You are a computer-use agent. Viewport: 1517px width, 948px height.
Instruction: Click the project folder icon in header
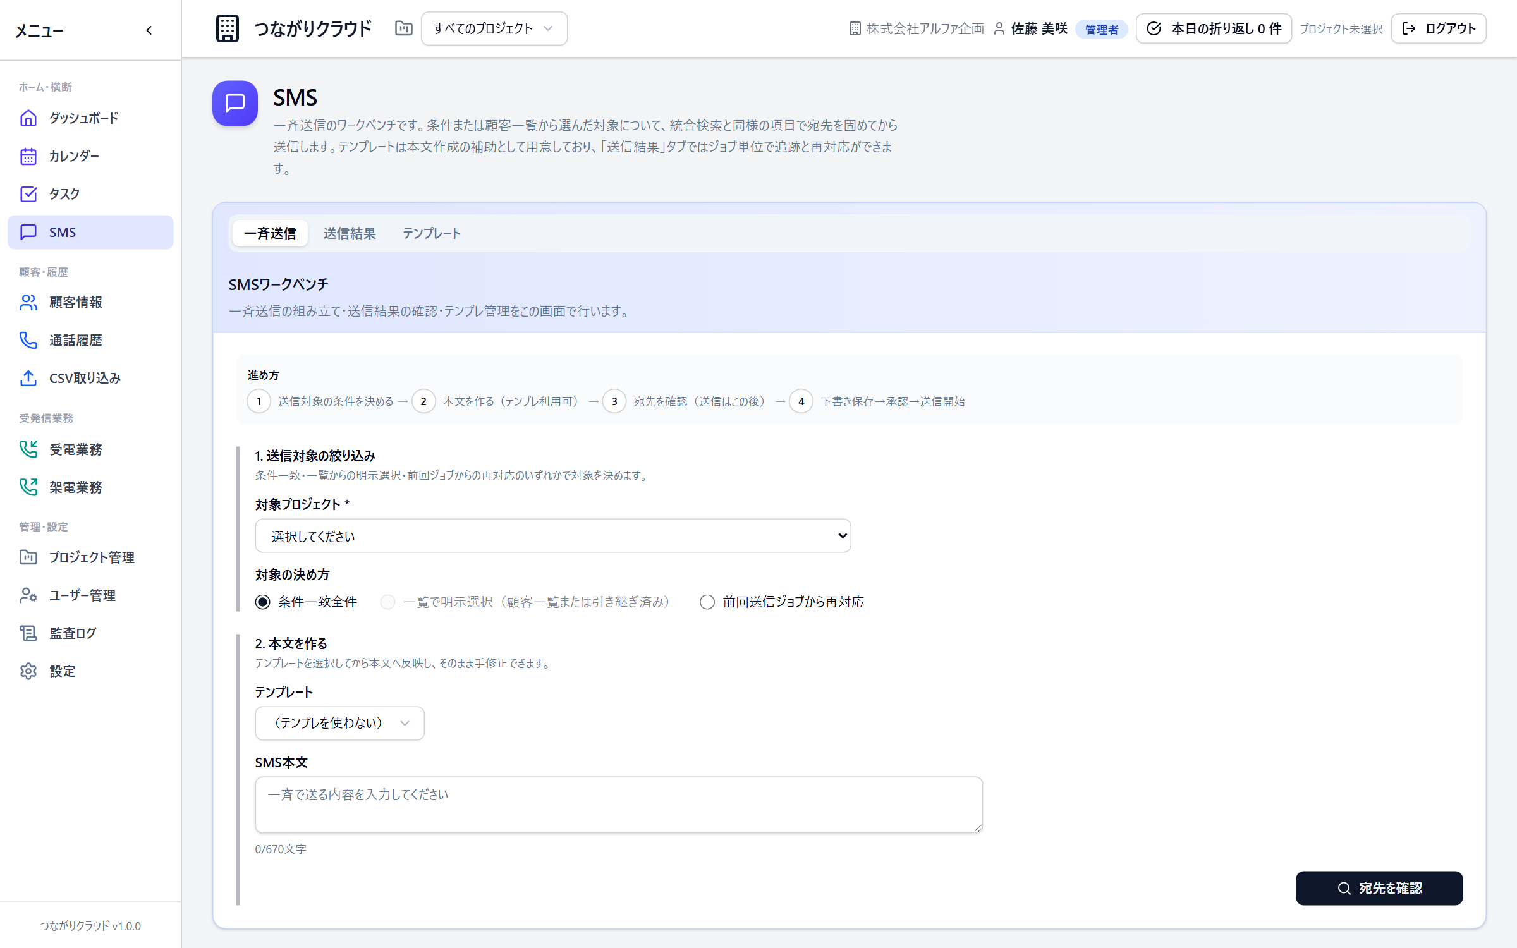(x=404, y=28)
